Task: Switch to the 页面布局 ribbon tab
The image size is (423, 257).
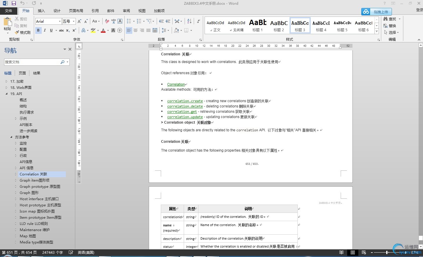Action: [x=76, y=11]
